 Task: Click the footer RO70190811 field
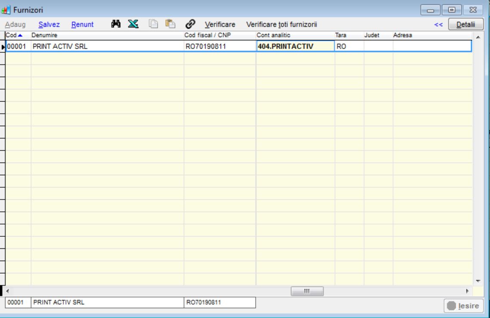click(x=220, y=303)
